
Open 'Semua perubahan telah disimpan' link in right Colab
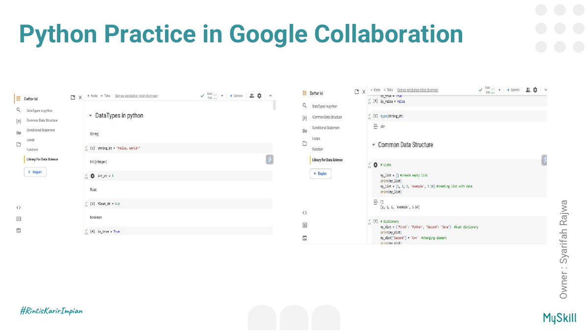(417, 90)
